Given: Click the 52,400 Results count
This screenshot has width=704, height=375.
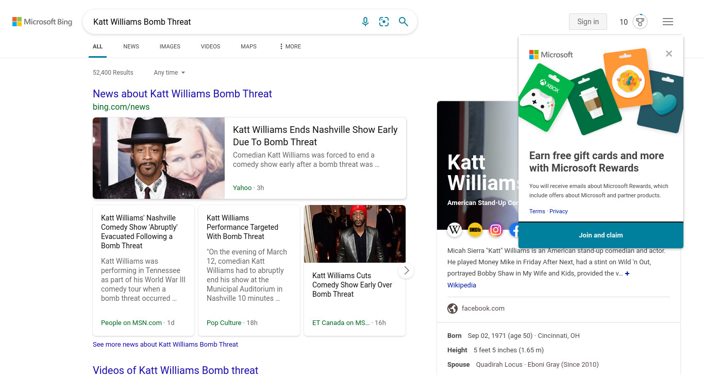Looking at the screenshot, I should click(x=113, y=73).
